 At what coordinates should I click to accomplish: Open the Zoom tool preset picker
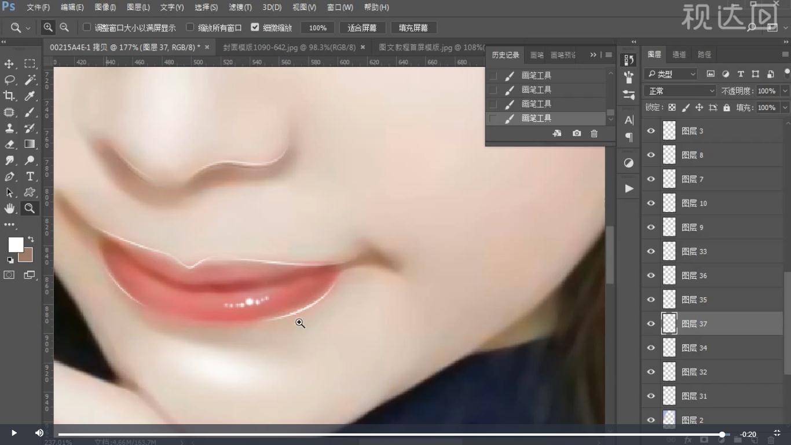coord(20,28)
